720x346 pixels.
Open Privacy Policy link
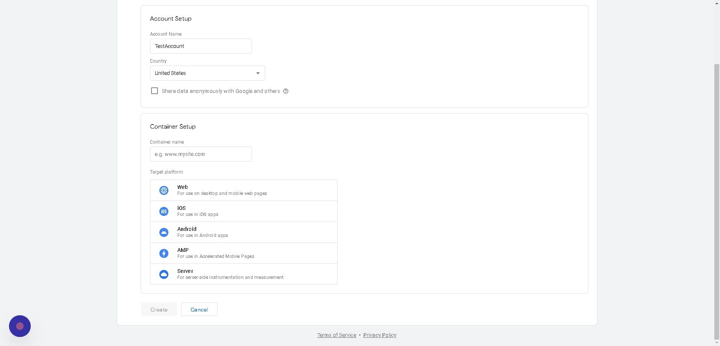[x=380, y=335]
